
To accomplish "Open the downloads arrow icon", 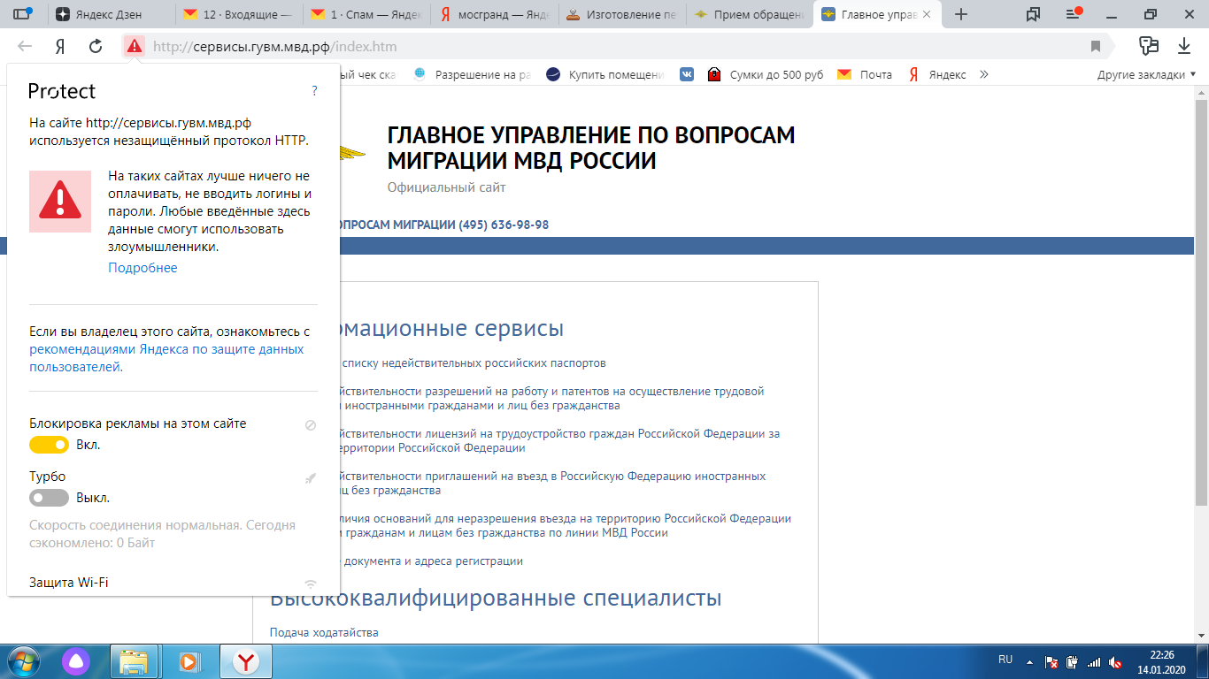I will pyautogui.click(x=1183, y=46).
